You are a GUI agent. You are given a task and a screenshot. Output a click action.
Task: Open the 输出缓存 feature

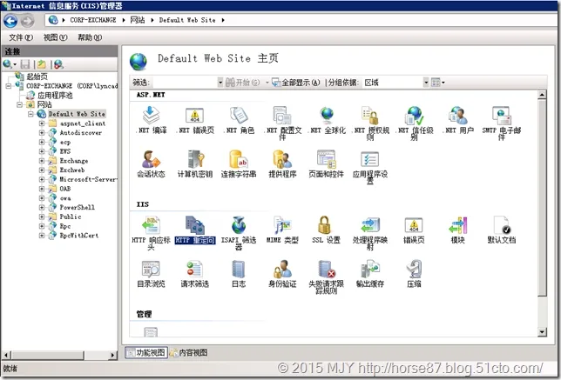click(x=370, y=274)
